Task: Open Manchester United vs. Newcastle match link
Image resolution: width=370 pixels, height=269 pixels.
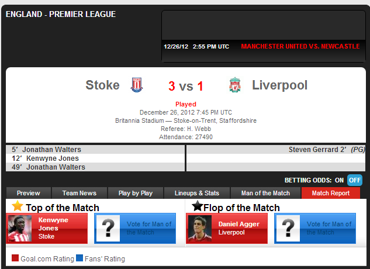Action: 300,46
